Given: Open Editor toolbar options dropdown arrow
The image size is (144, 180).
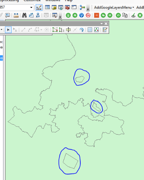Looking at the screenshot, I should (x=102, y=23).
